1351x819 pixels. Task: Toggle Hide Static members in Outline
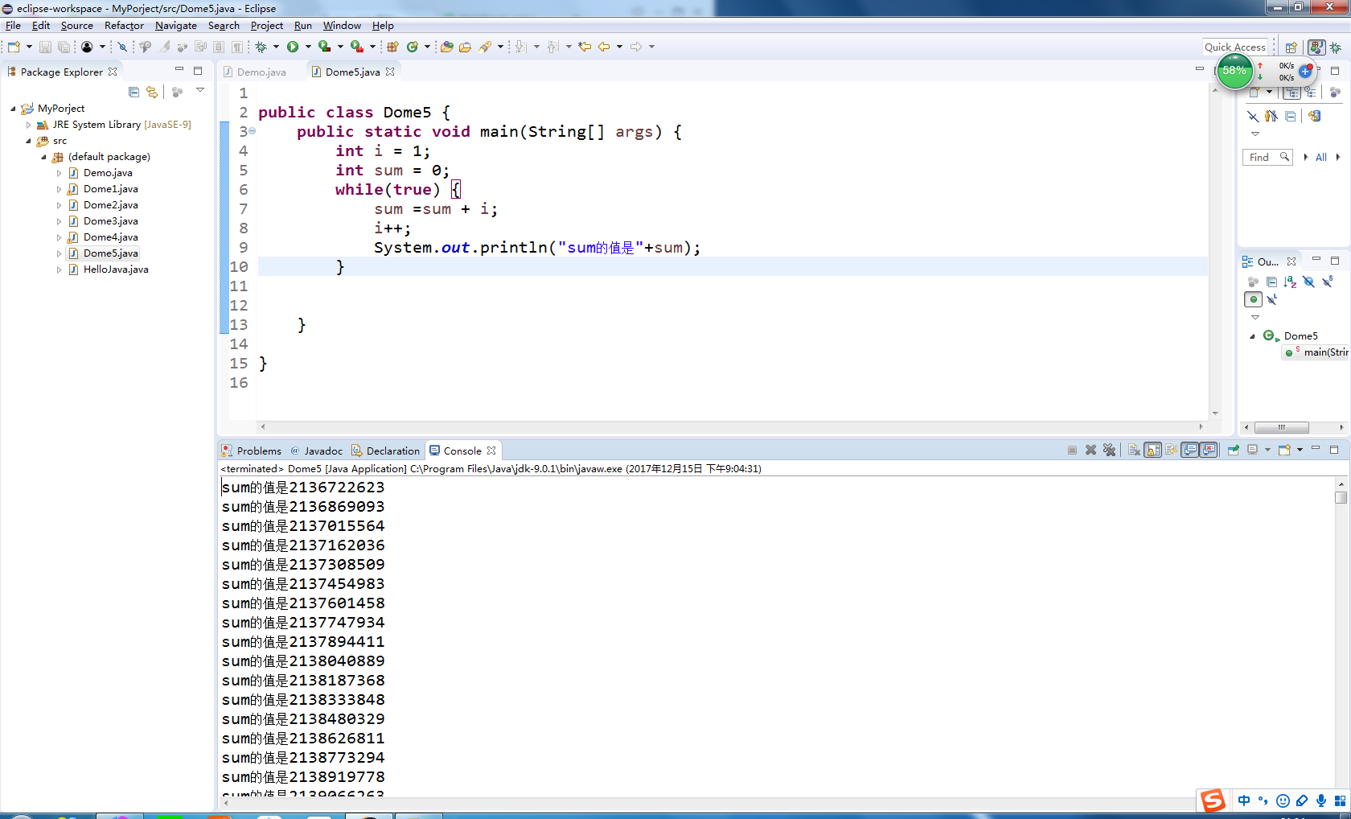coord(1327,282)
